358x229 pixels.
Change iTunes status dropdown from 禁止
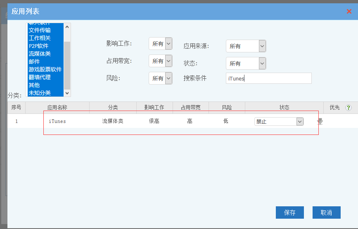(279, 121)
